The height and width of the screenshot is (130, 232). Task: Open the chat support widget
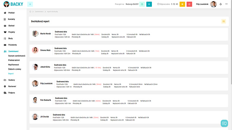pos(224,123)
